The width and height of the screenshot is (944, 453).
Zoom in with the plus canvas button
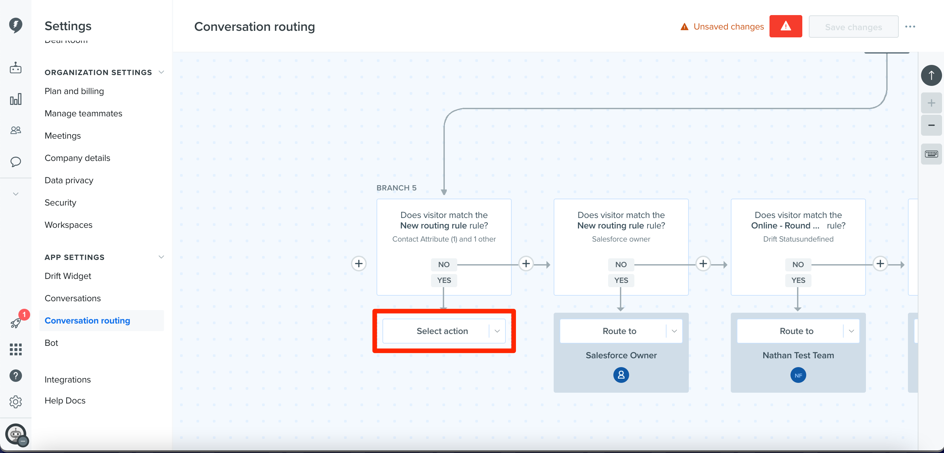point(931,103)
